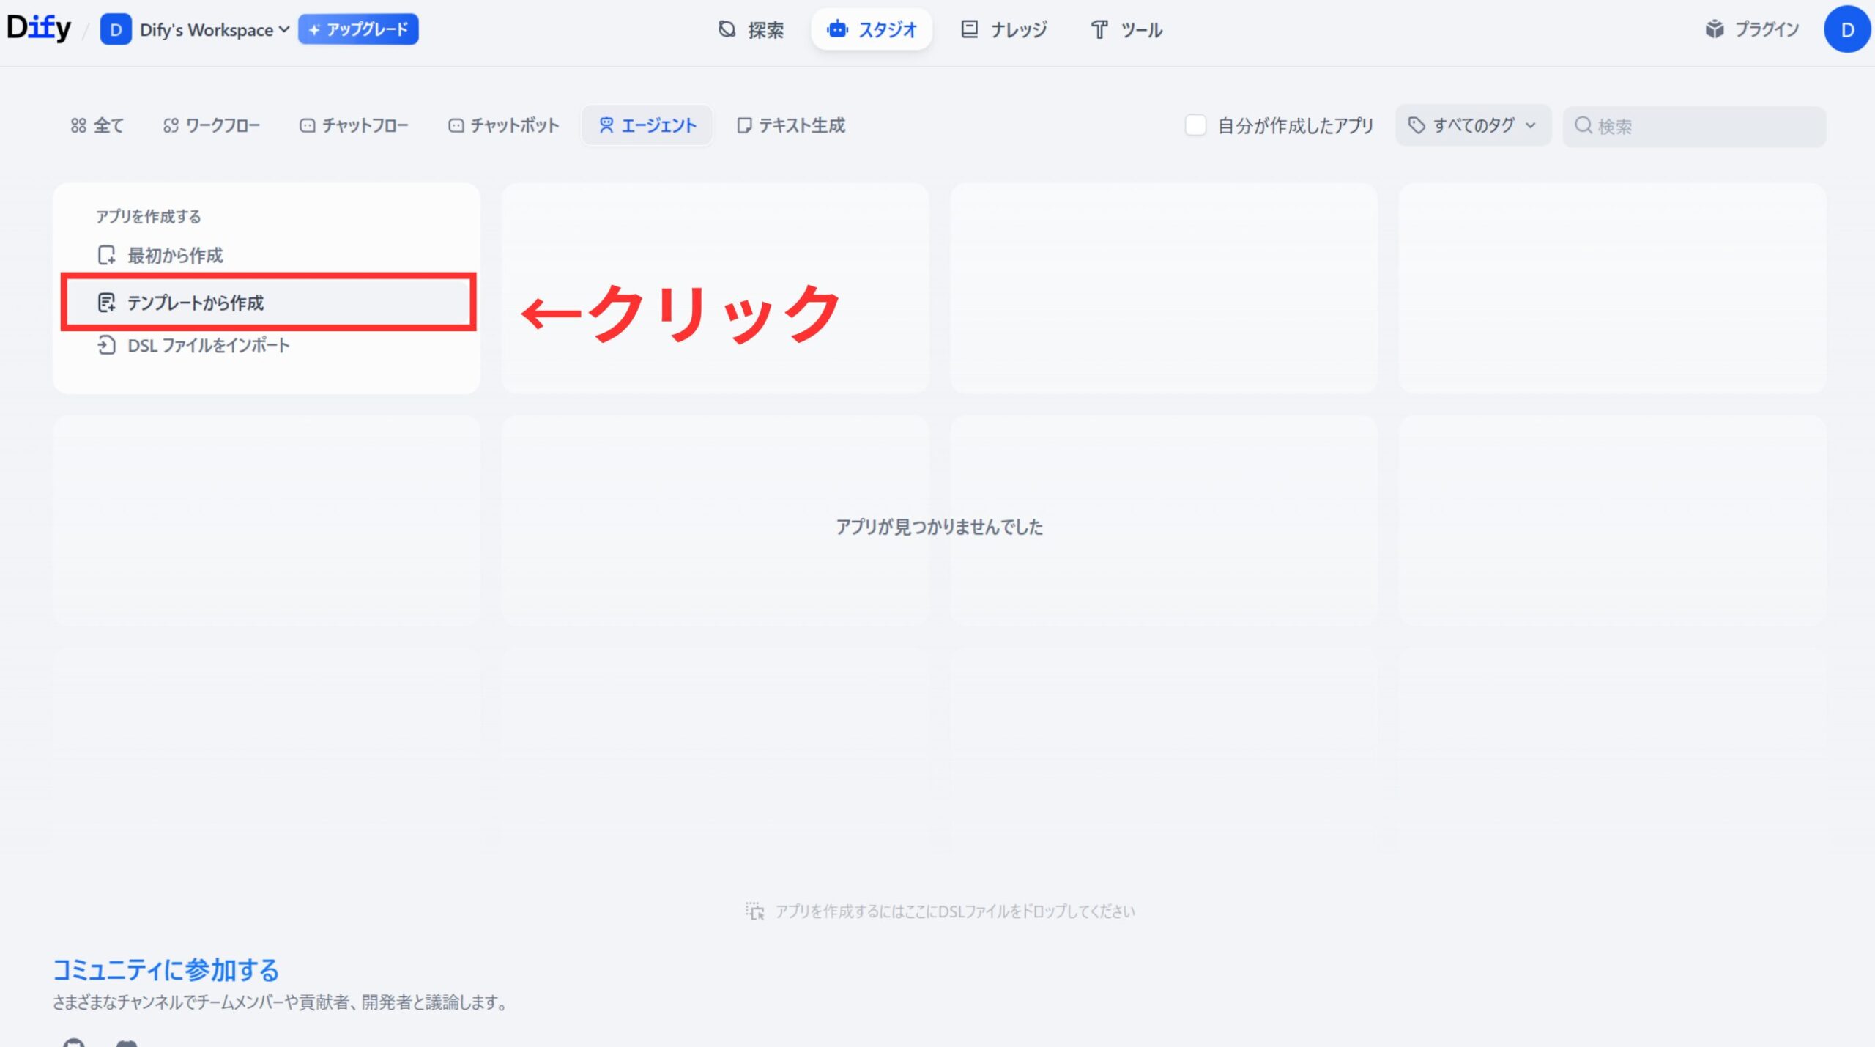Click the sparkle icon on アップグレード
The image size is (1875, 1047).
click(314, 30)
